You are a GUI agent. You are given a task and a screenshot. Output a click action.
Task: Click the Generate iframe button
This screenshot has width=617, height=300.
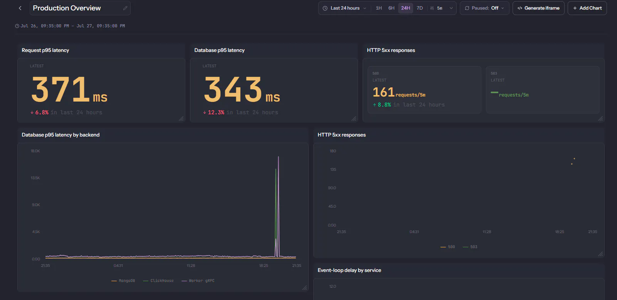click(x=538, y=8)
